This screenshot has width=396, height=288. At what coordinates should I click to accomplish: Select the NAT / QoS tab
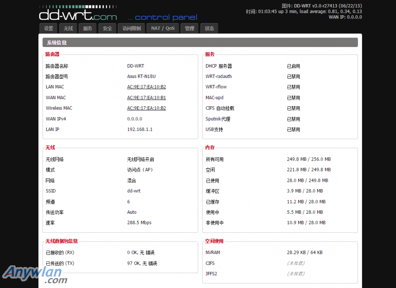pyautogui.click(x=163, y=28)
